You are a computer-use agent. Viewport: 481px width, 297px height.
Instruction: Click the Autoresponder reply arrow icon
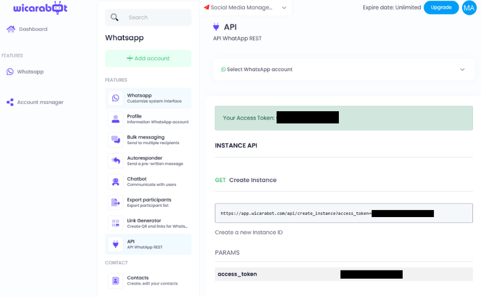(x=116, y=160)
